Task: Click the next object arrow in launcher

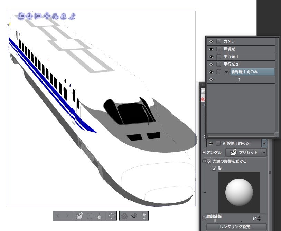Action: pos(67,216)
